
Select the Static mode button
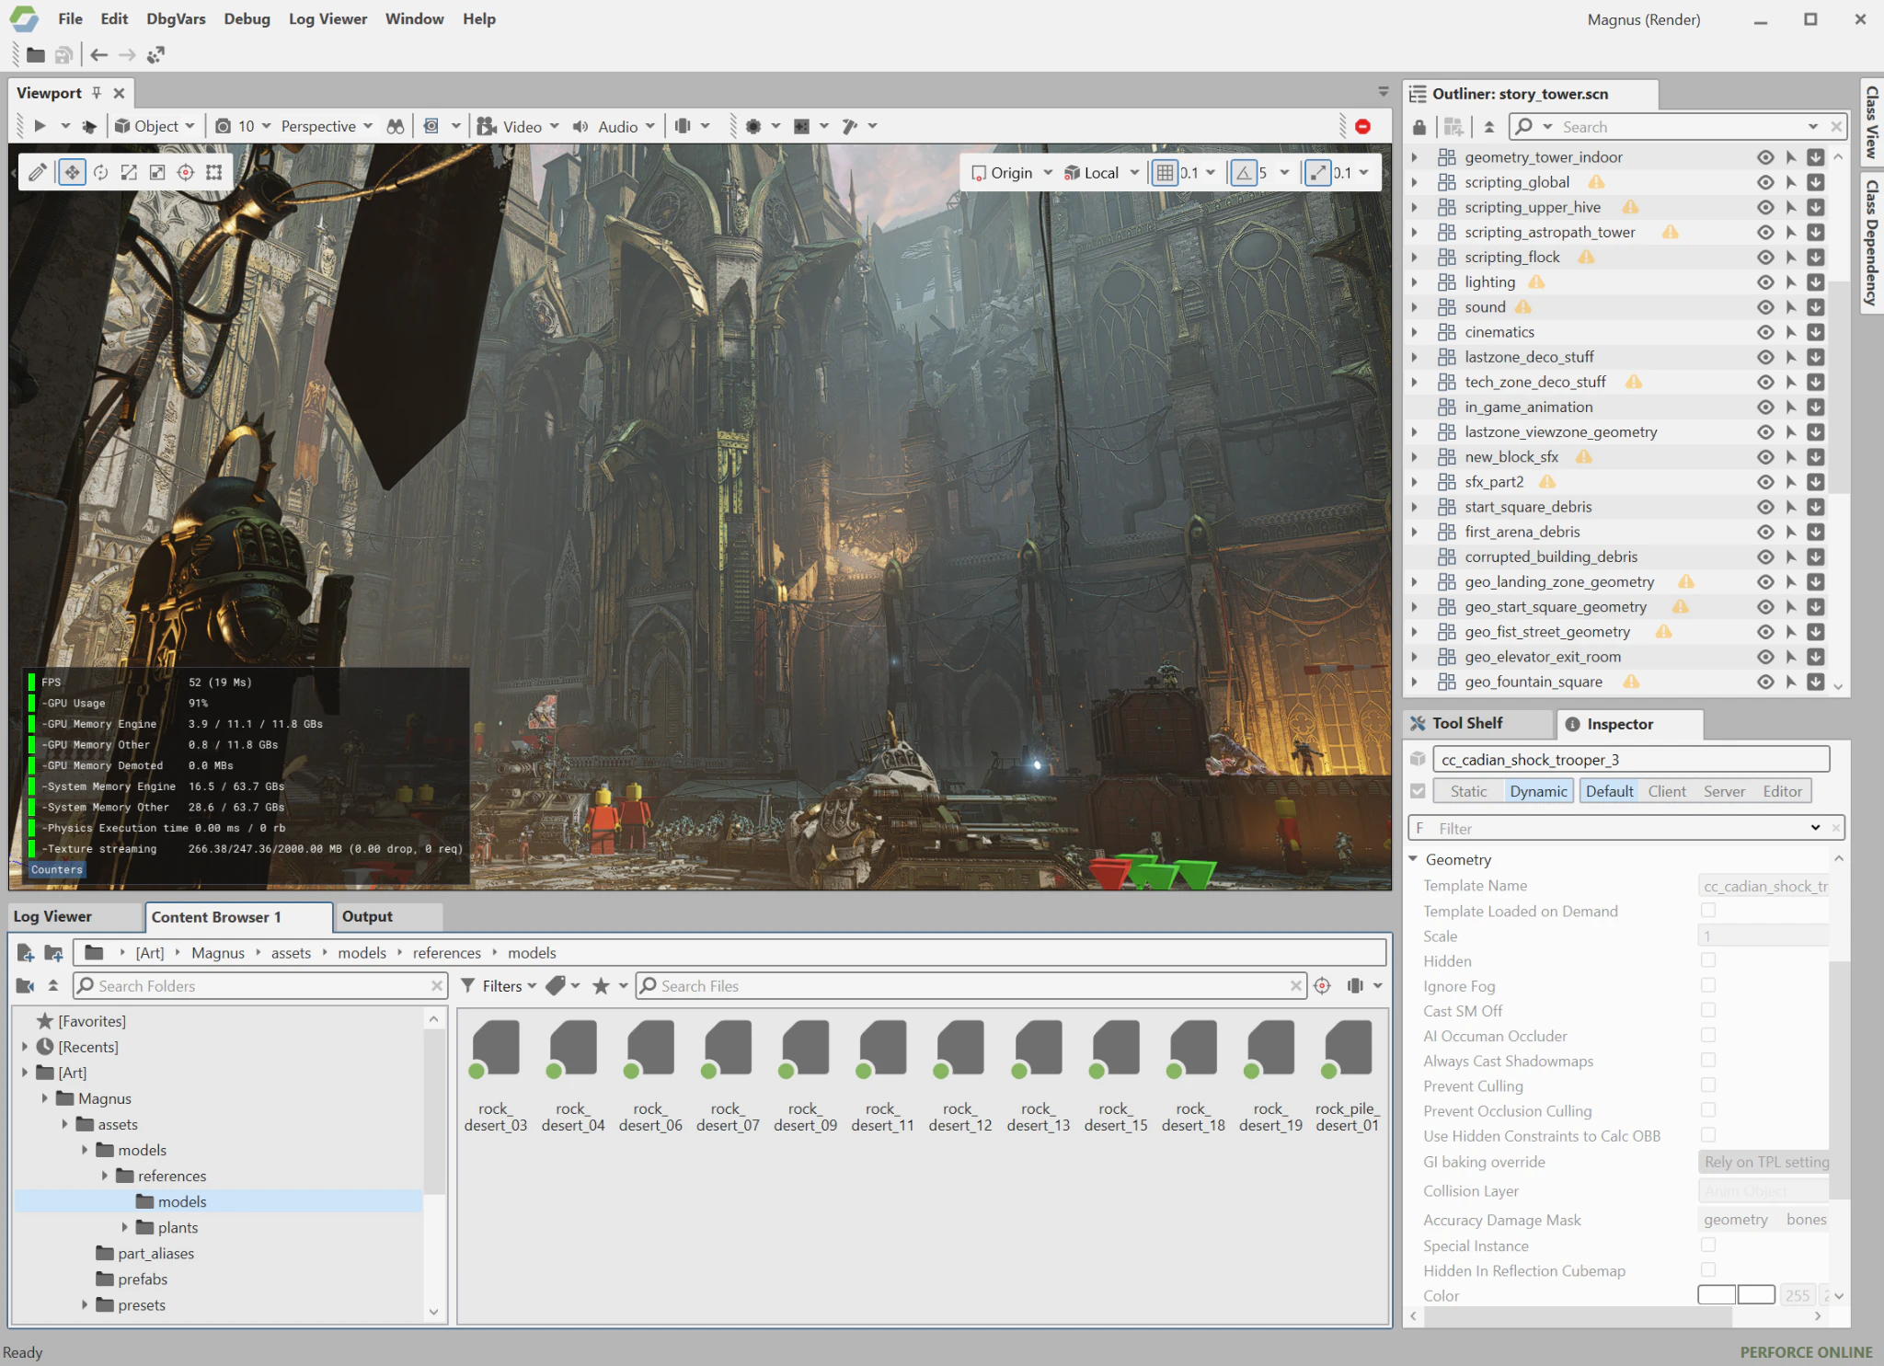click(1467, 791)
